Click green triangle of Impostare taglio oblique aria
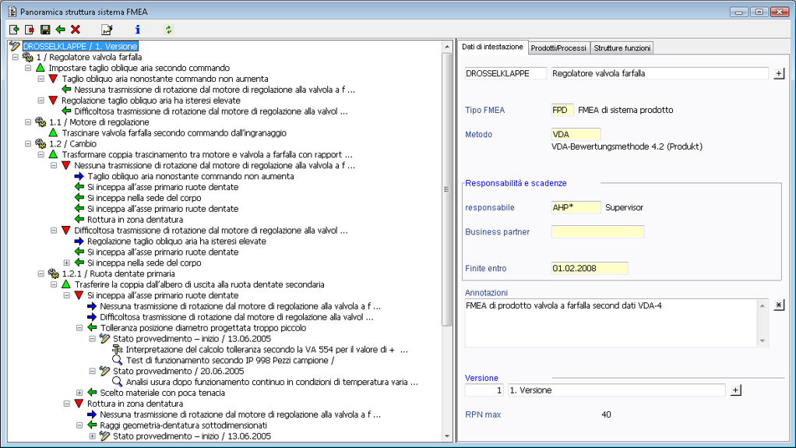The width and height of the screenshot is (796, 448). [41, 68]
